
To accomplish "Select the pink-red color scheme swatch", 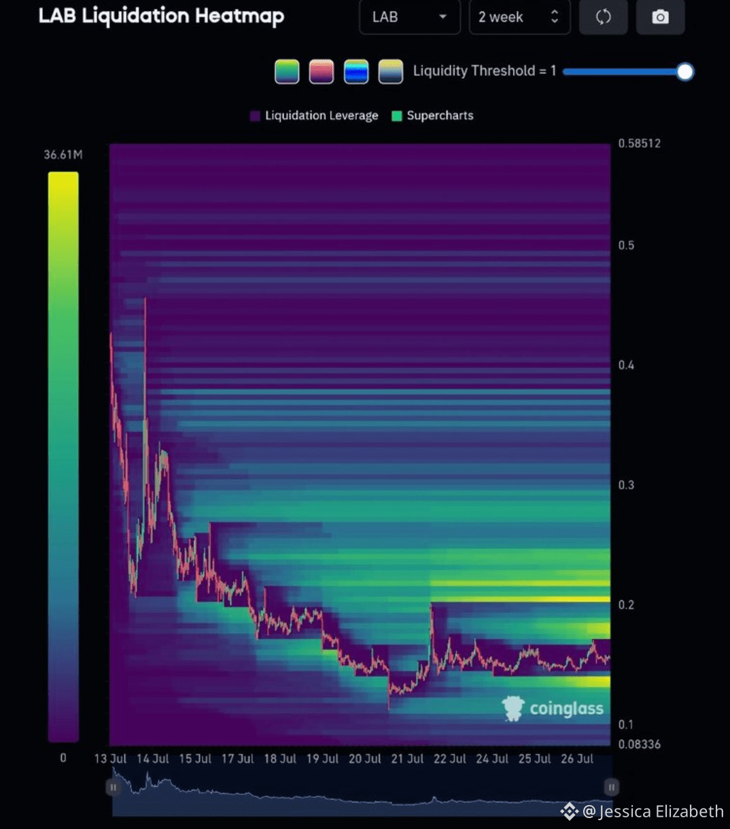I will pyautogui.click(x=321, y=71).
